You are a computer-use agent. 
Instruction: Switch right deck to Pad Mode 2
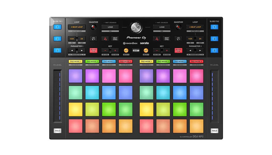(x=163, y=61)
